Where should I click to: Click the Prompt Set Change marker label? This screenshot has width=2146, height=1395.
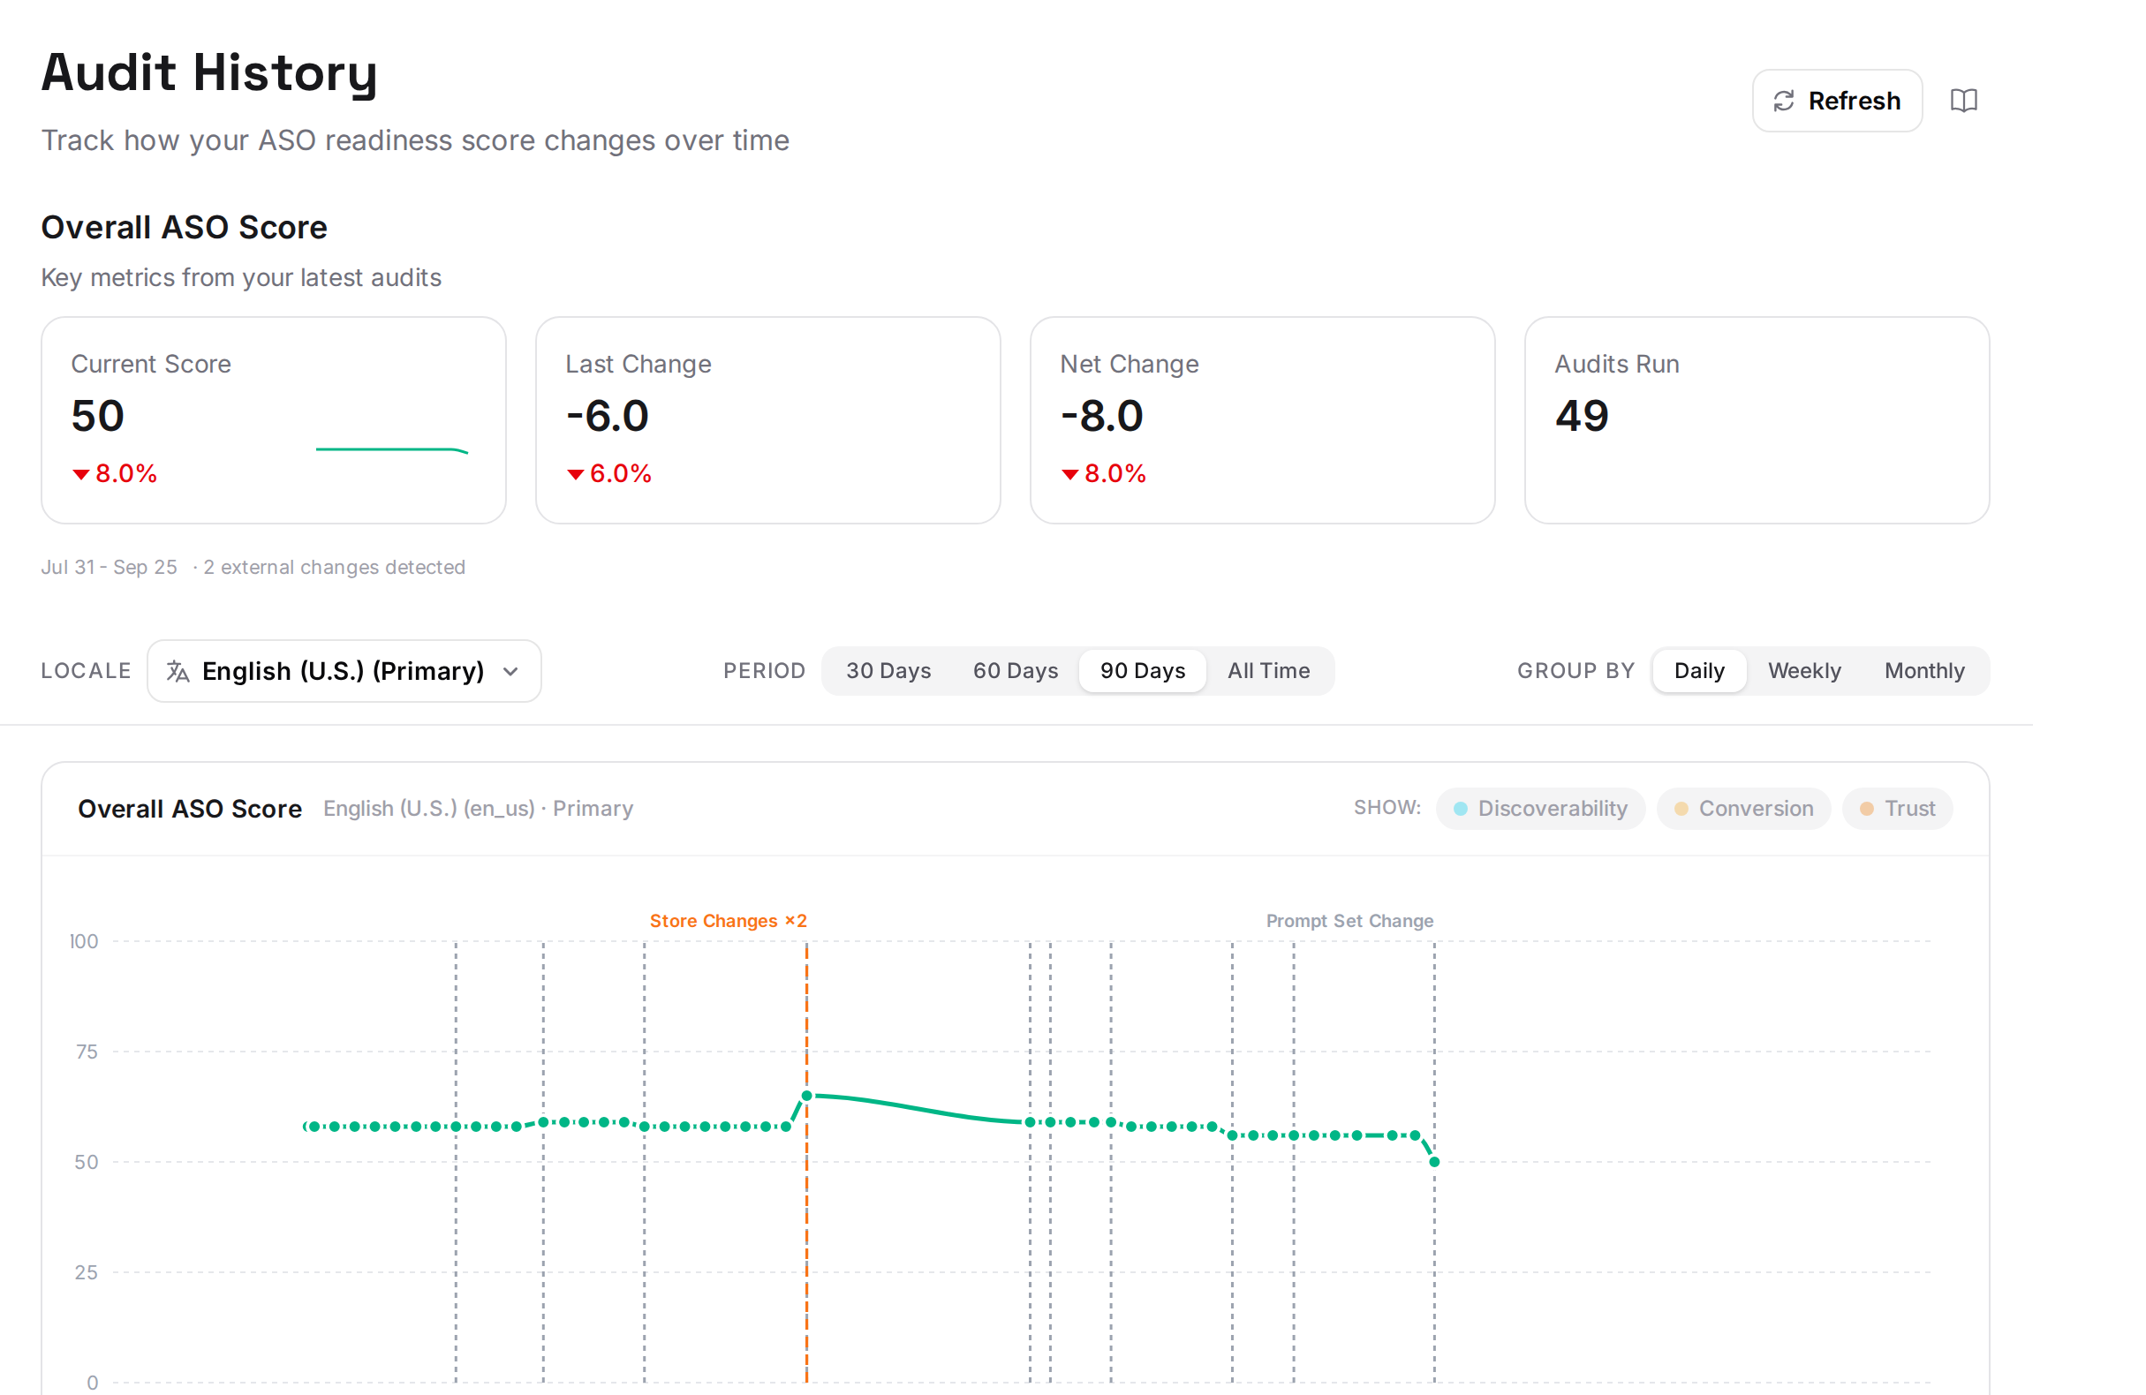(1349, 922)
